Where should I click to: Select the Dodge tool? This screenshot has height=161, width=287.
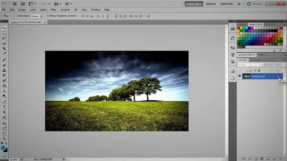(x=4, y=96)
